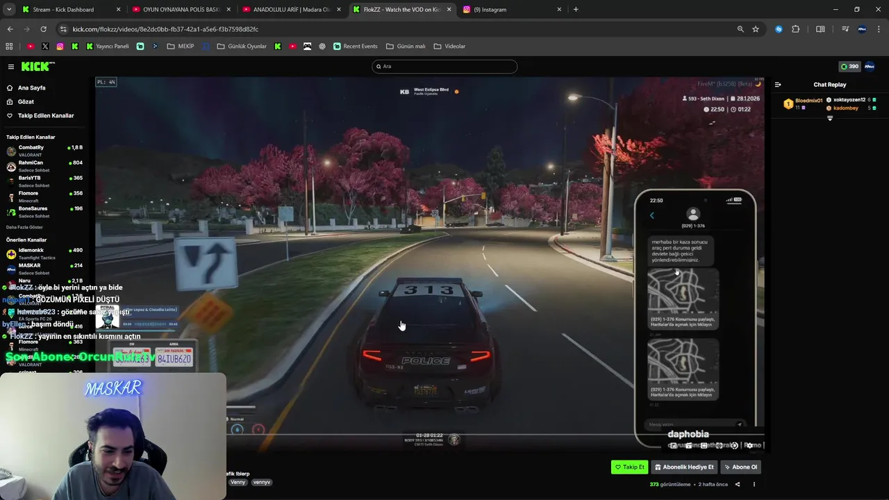Open tab search dropdown arrow
Screen dimensions: 889x500
point(9,10)
